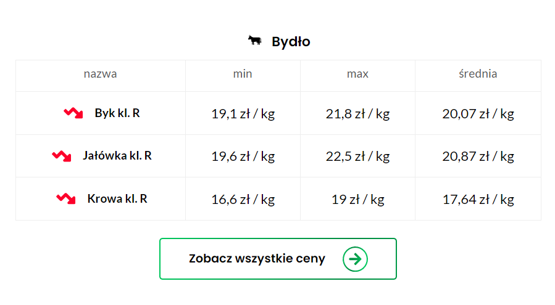Viewport: 555px width, 305px height.
Task: Click the 20,07 zł / kg average price
Action: tap(478, 114)
